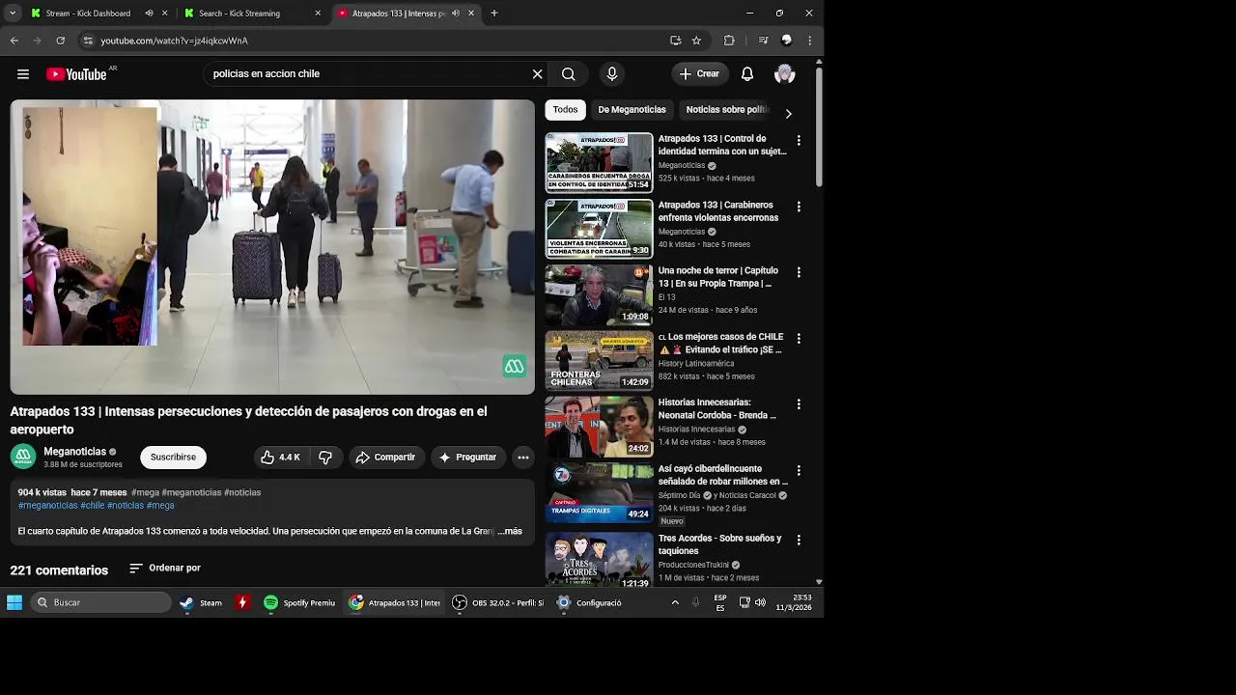
Task: Open the Ordenar por comment sorting
Action: click(x=165, y=569)
